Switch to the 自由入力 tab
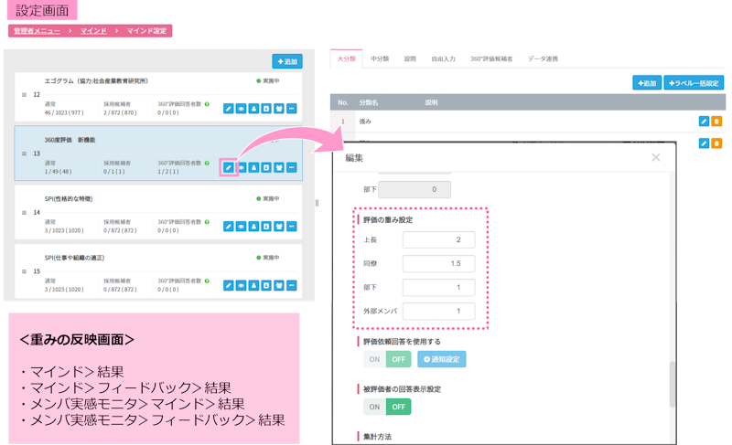The height and width of the screenshot is (445, 732). pos(443,58)
